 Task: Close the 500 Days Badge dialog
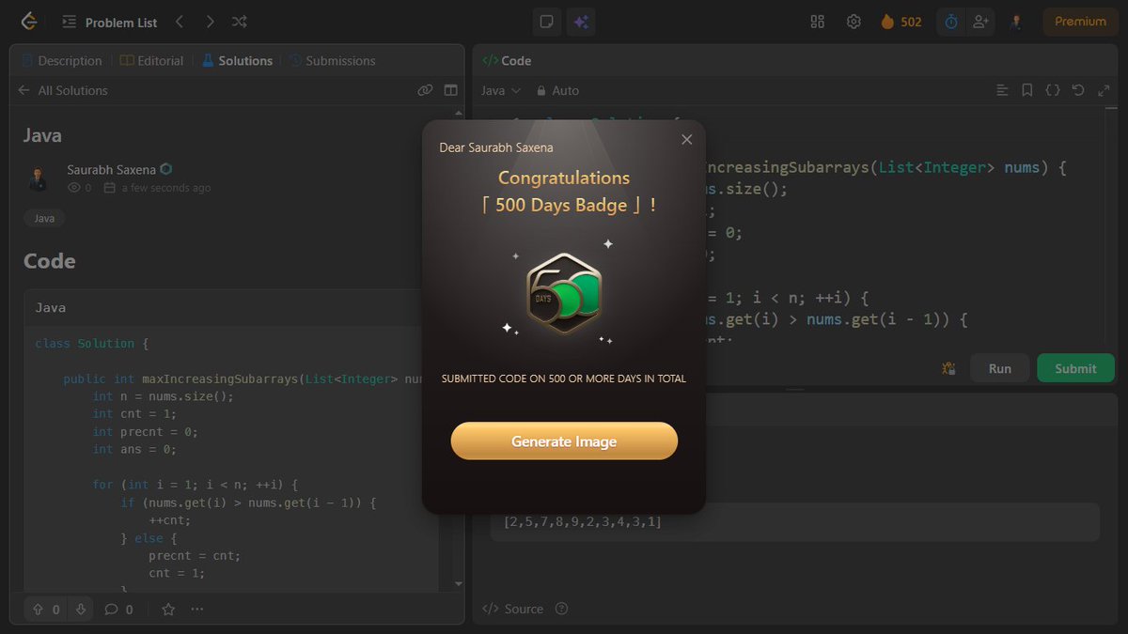click(686, 139)
